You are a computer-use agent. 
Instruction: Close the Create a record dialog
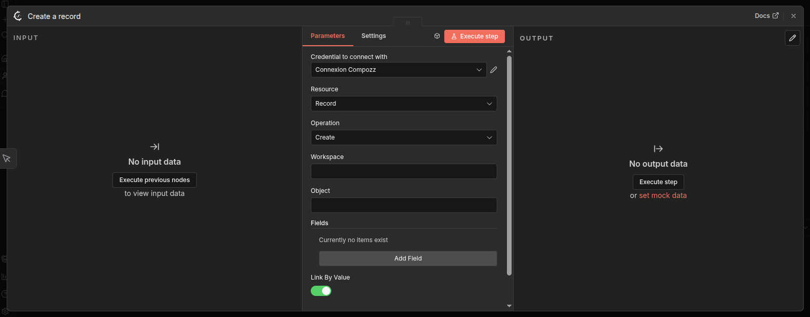click(794, 16)
